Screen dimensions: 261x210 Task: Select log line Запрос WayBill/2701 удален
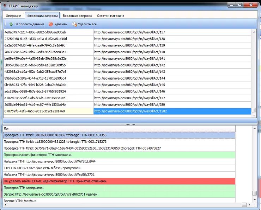click(x=119, y=195)
